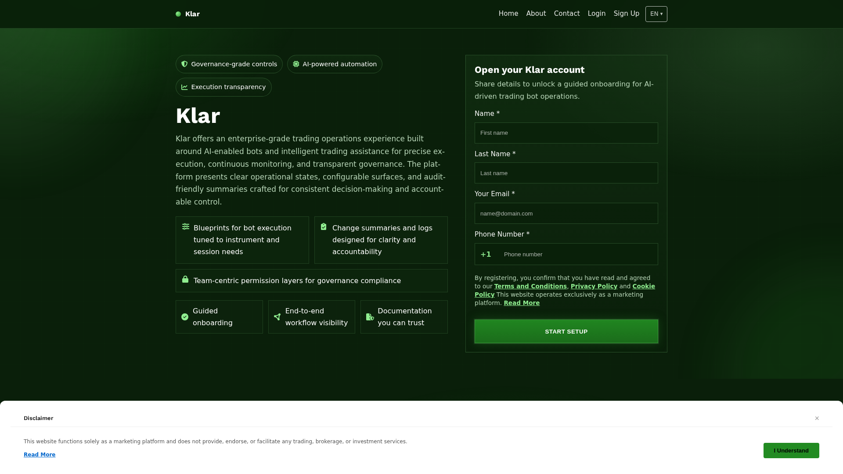Screen dimensions: 843x474
Task: Focus the email input with name@domain.com placeholder
Action: point(566,213)
